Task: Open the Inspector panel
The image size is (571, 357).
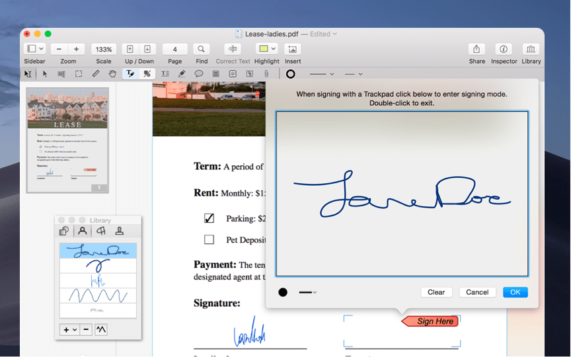Action: click(x=504, y=49)
